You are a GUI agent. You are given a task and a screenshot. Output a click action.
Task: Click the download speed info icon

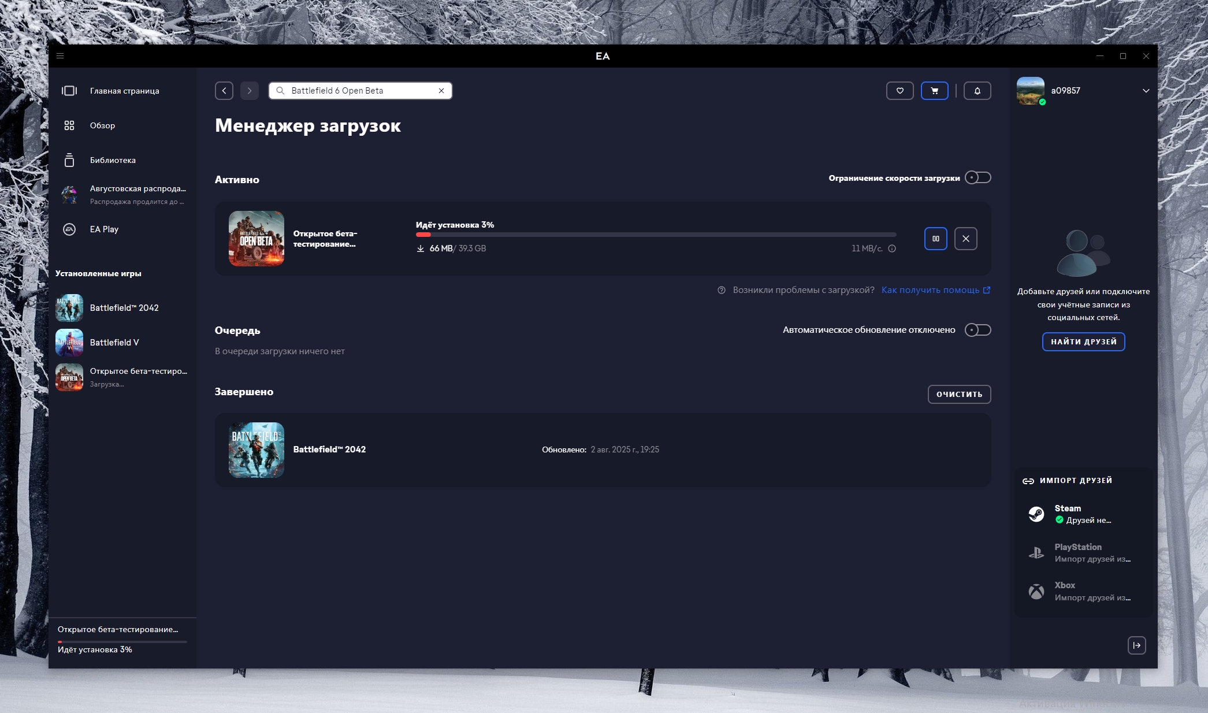pyautogui.click(x=892, y=248)
